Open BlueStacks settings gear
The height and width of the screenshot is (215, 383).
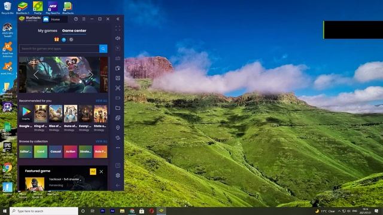coord(118,176)
